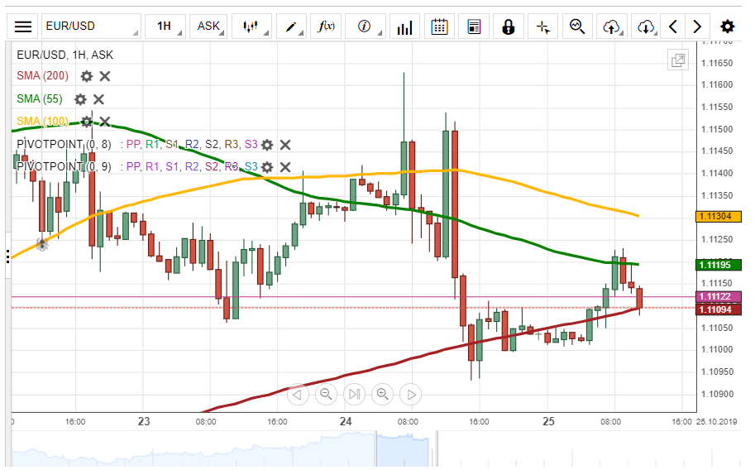The width and height of the screenshot is (755, 470).
Task: Select the magenta 1.11122 price tag
Action: [719, 296]
